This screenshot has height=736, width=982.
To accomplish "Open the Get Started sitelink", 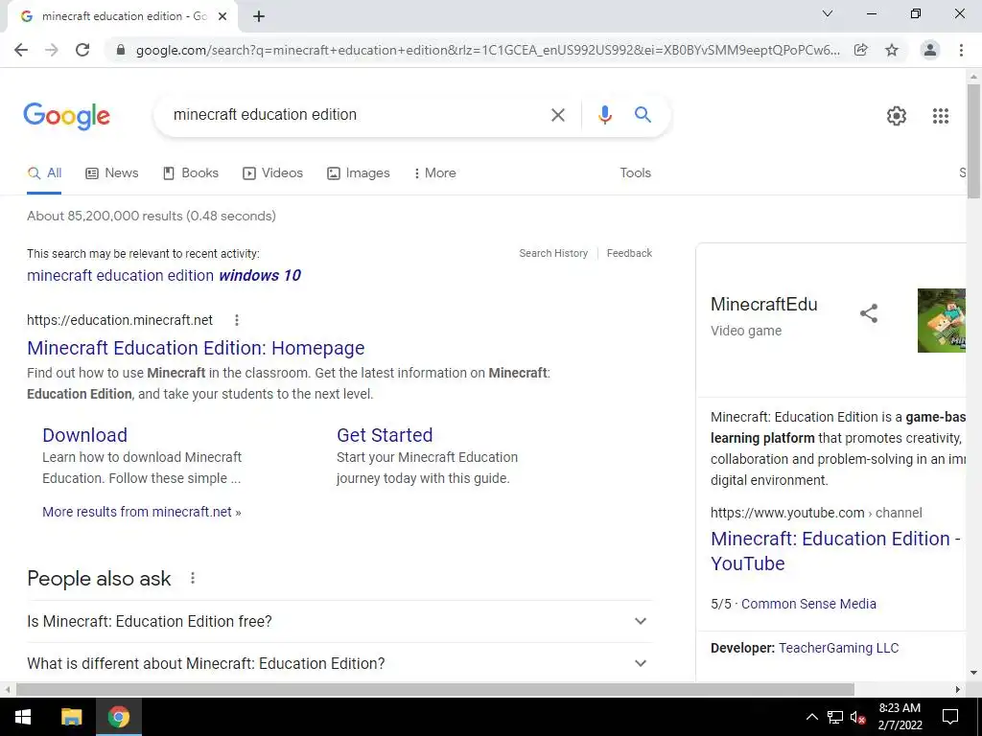I will pyautogui.click(x=385, y=435).
